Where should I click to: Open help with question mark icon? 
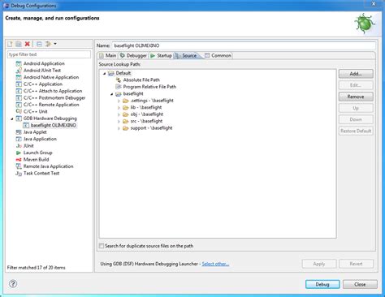click(13, 284)
